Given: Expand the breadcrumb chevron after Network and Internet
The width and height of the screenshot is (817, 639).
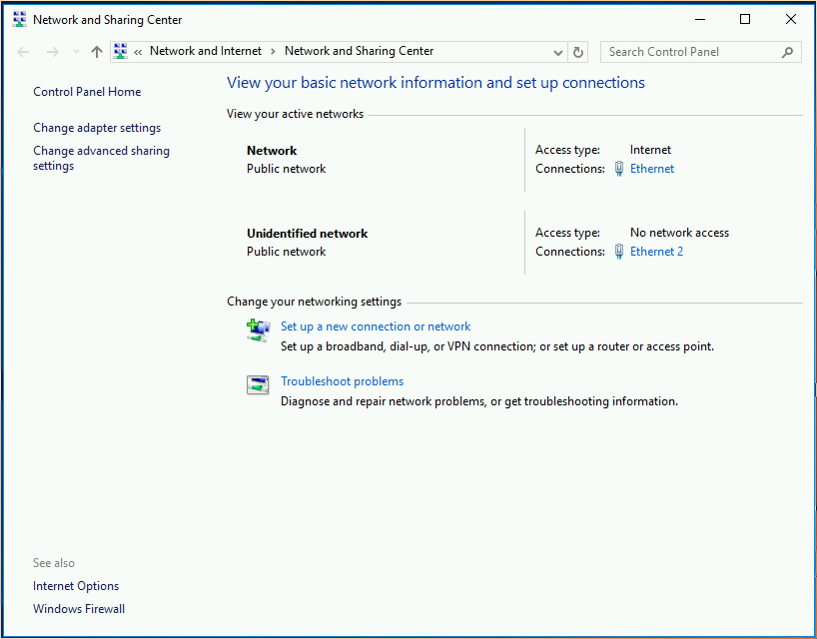Looking at the screenshot, I should click(273, 52).
